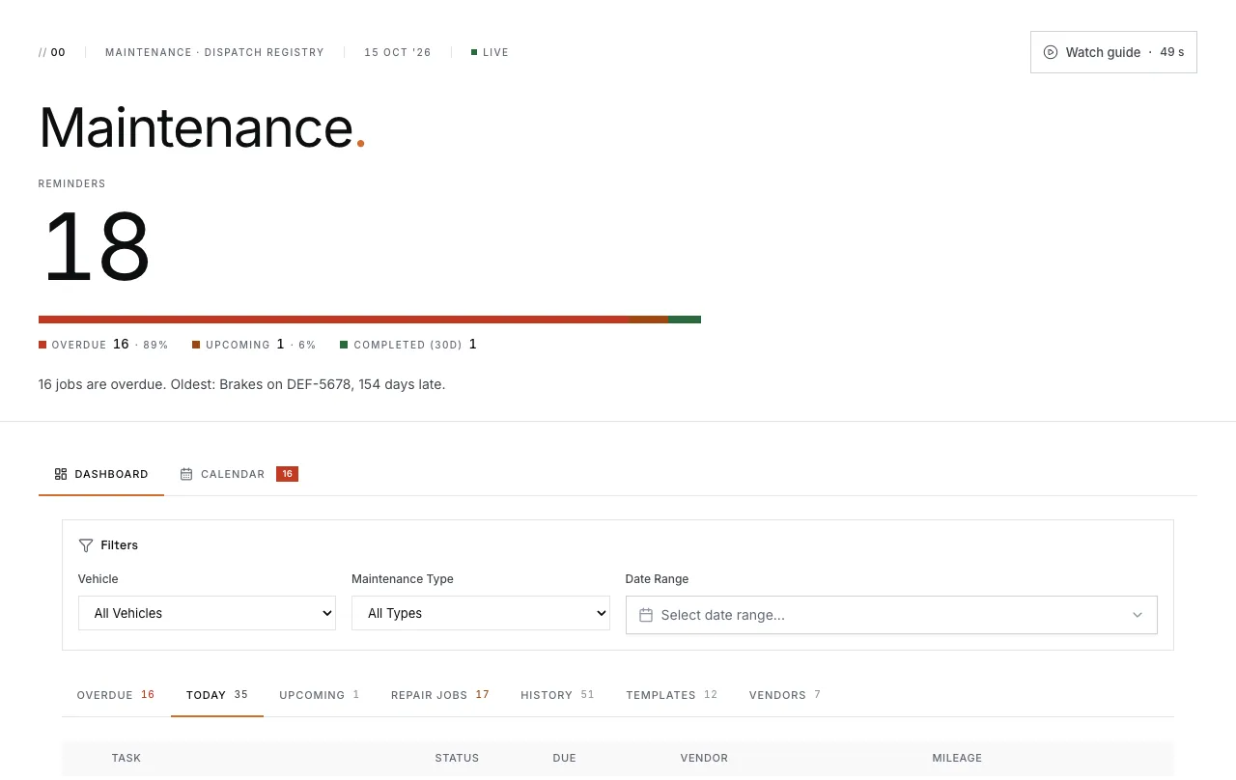Select the Today 35 tab
Viewport: 1236px width, 780px height.
pyautogui.click(x=217, y=695)
